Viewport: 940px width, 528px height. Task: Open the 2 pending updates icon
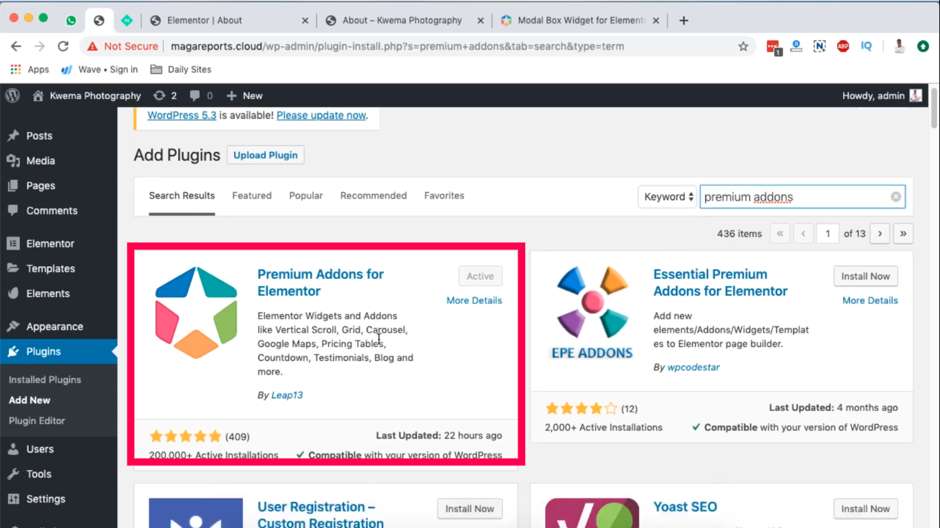165,96
